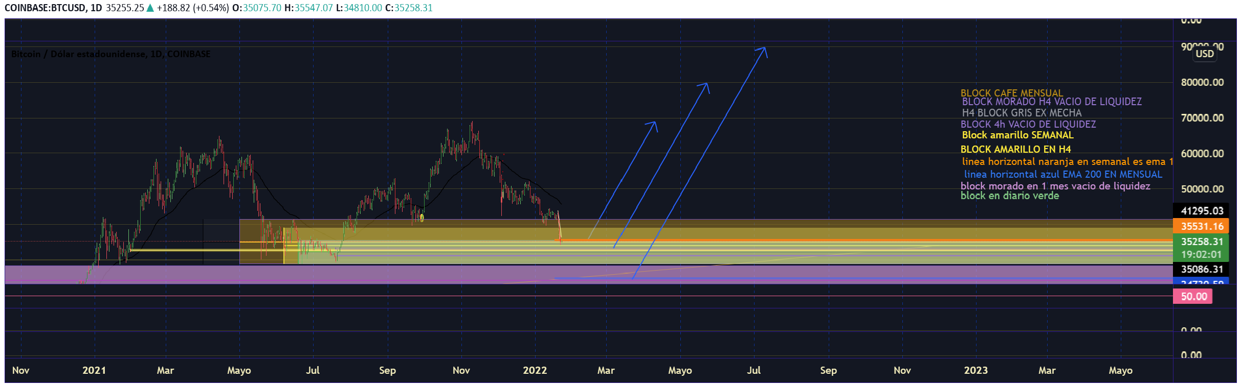Click the COINBASE:BTCUSD, 1D symbol title
Viewport: 1241px width, 385px height.
[53, 8]
